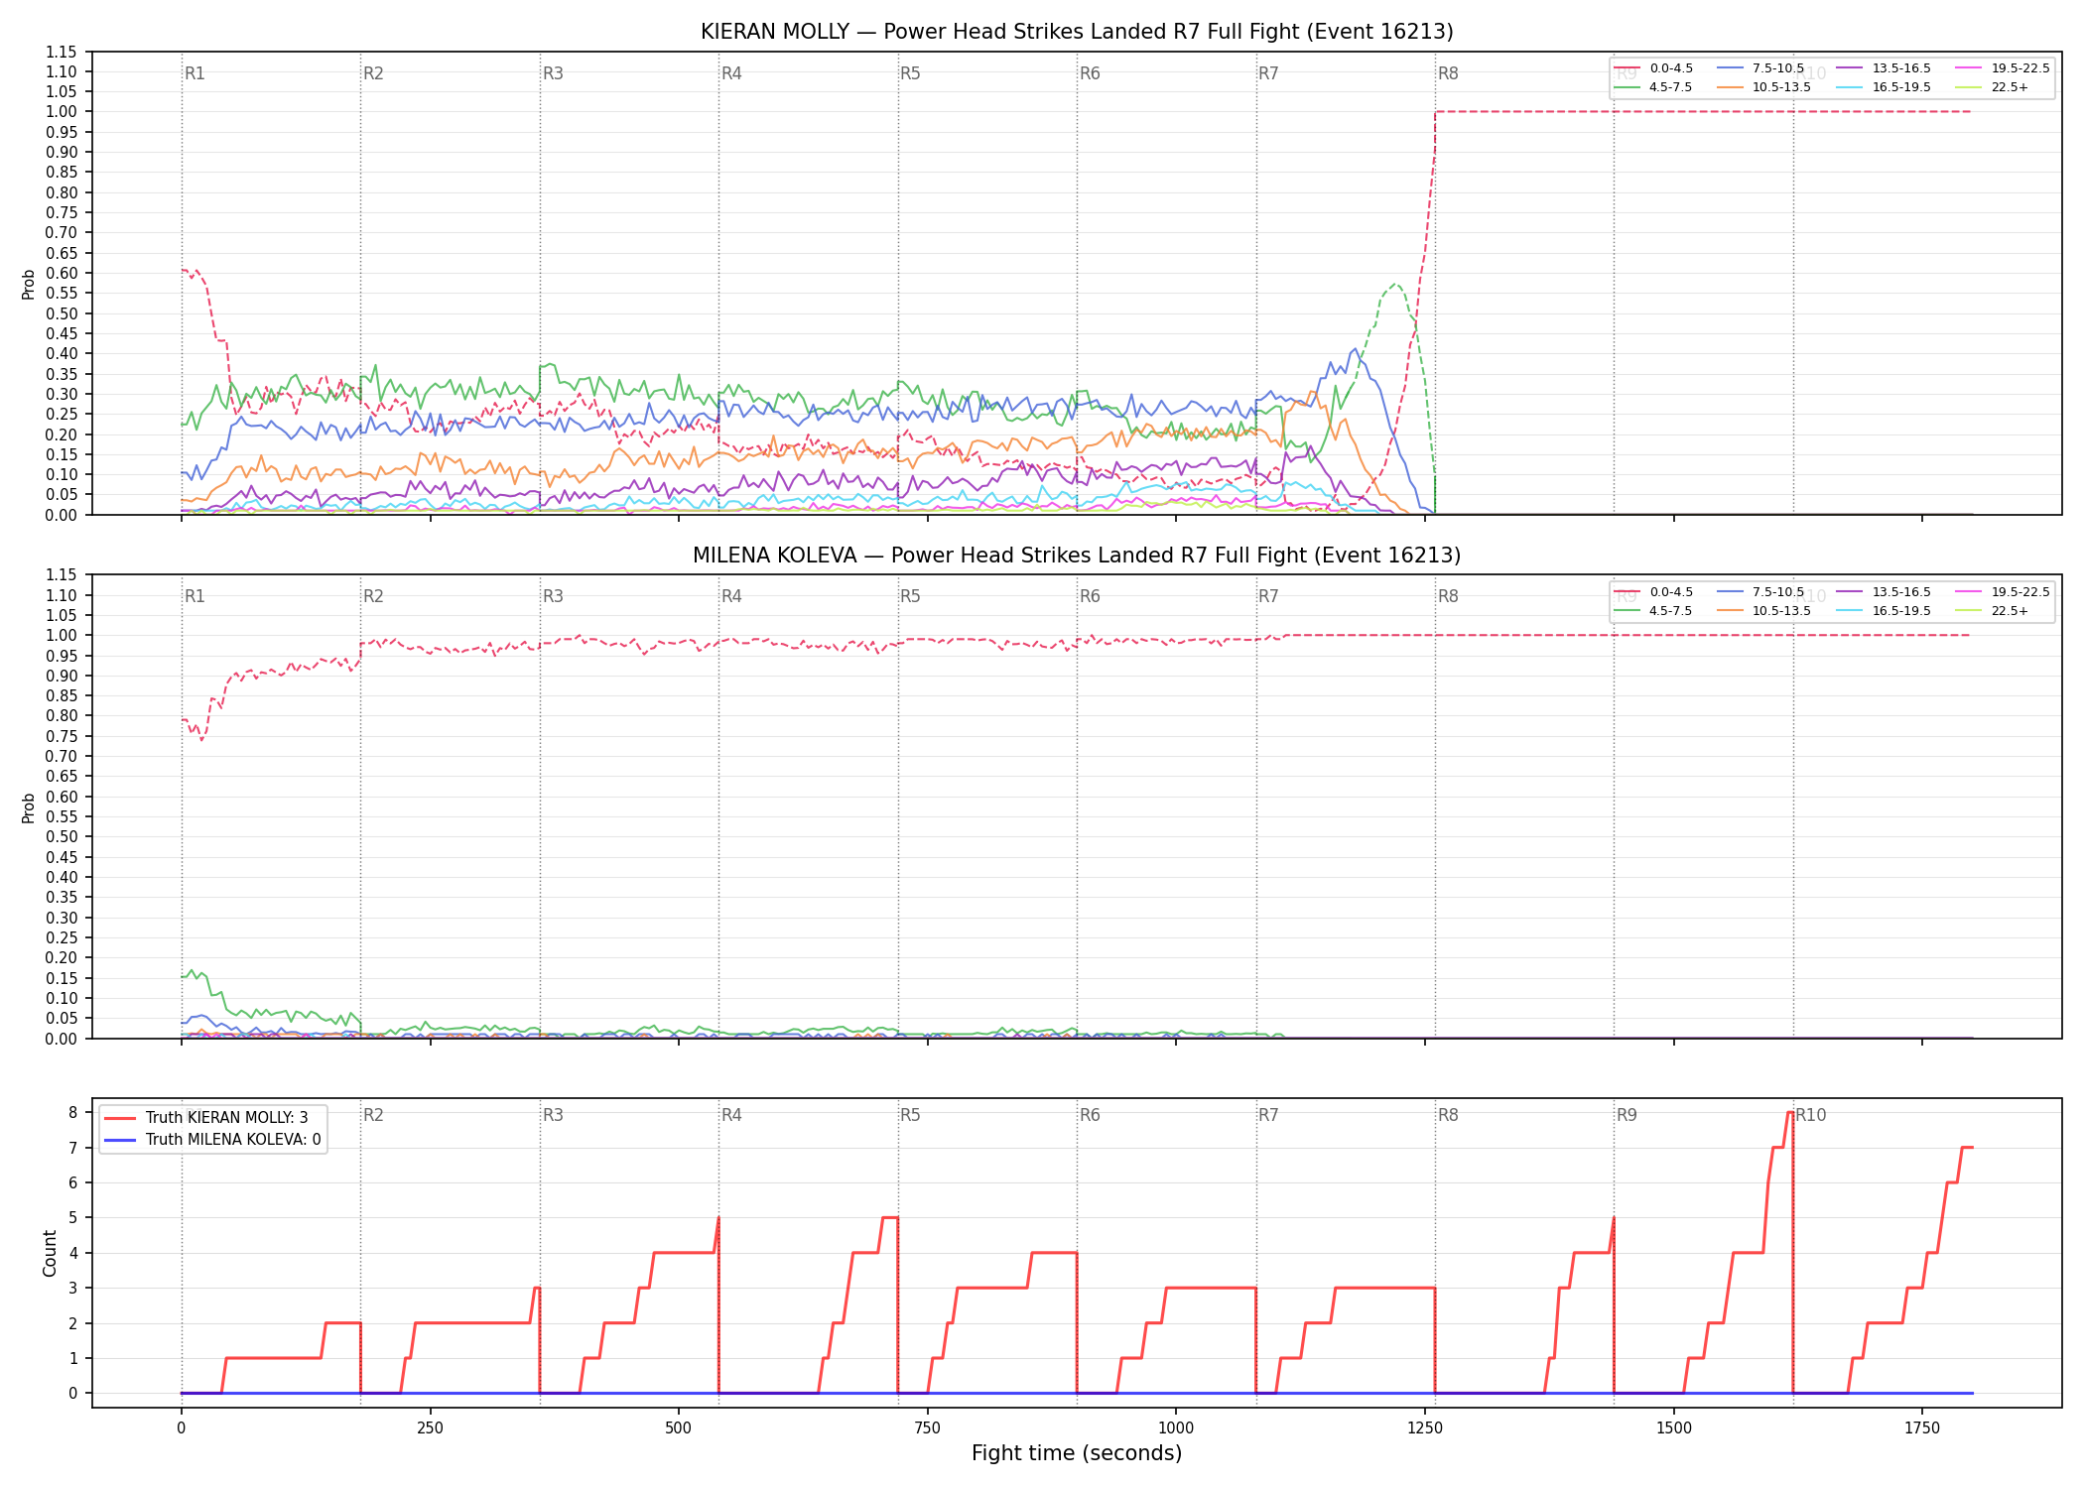The height and width of the screenshot is (1488, 2084).
Task: Click 13.5-16.5 legend entry in Milena Koleva chart
Action: (1884, 592)
